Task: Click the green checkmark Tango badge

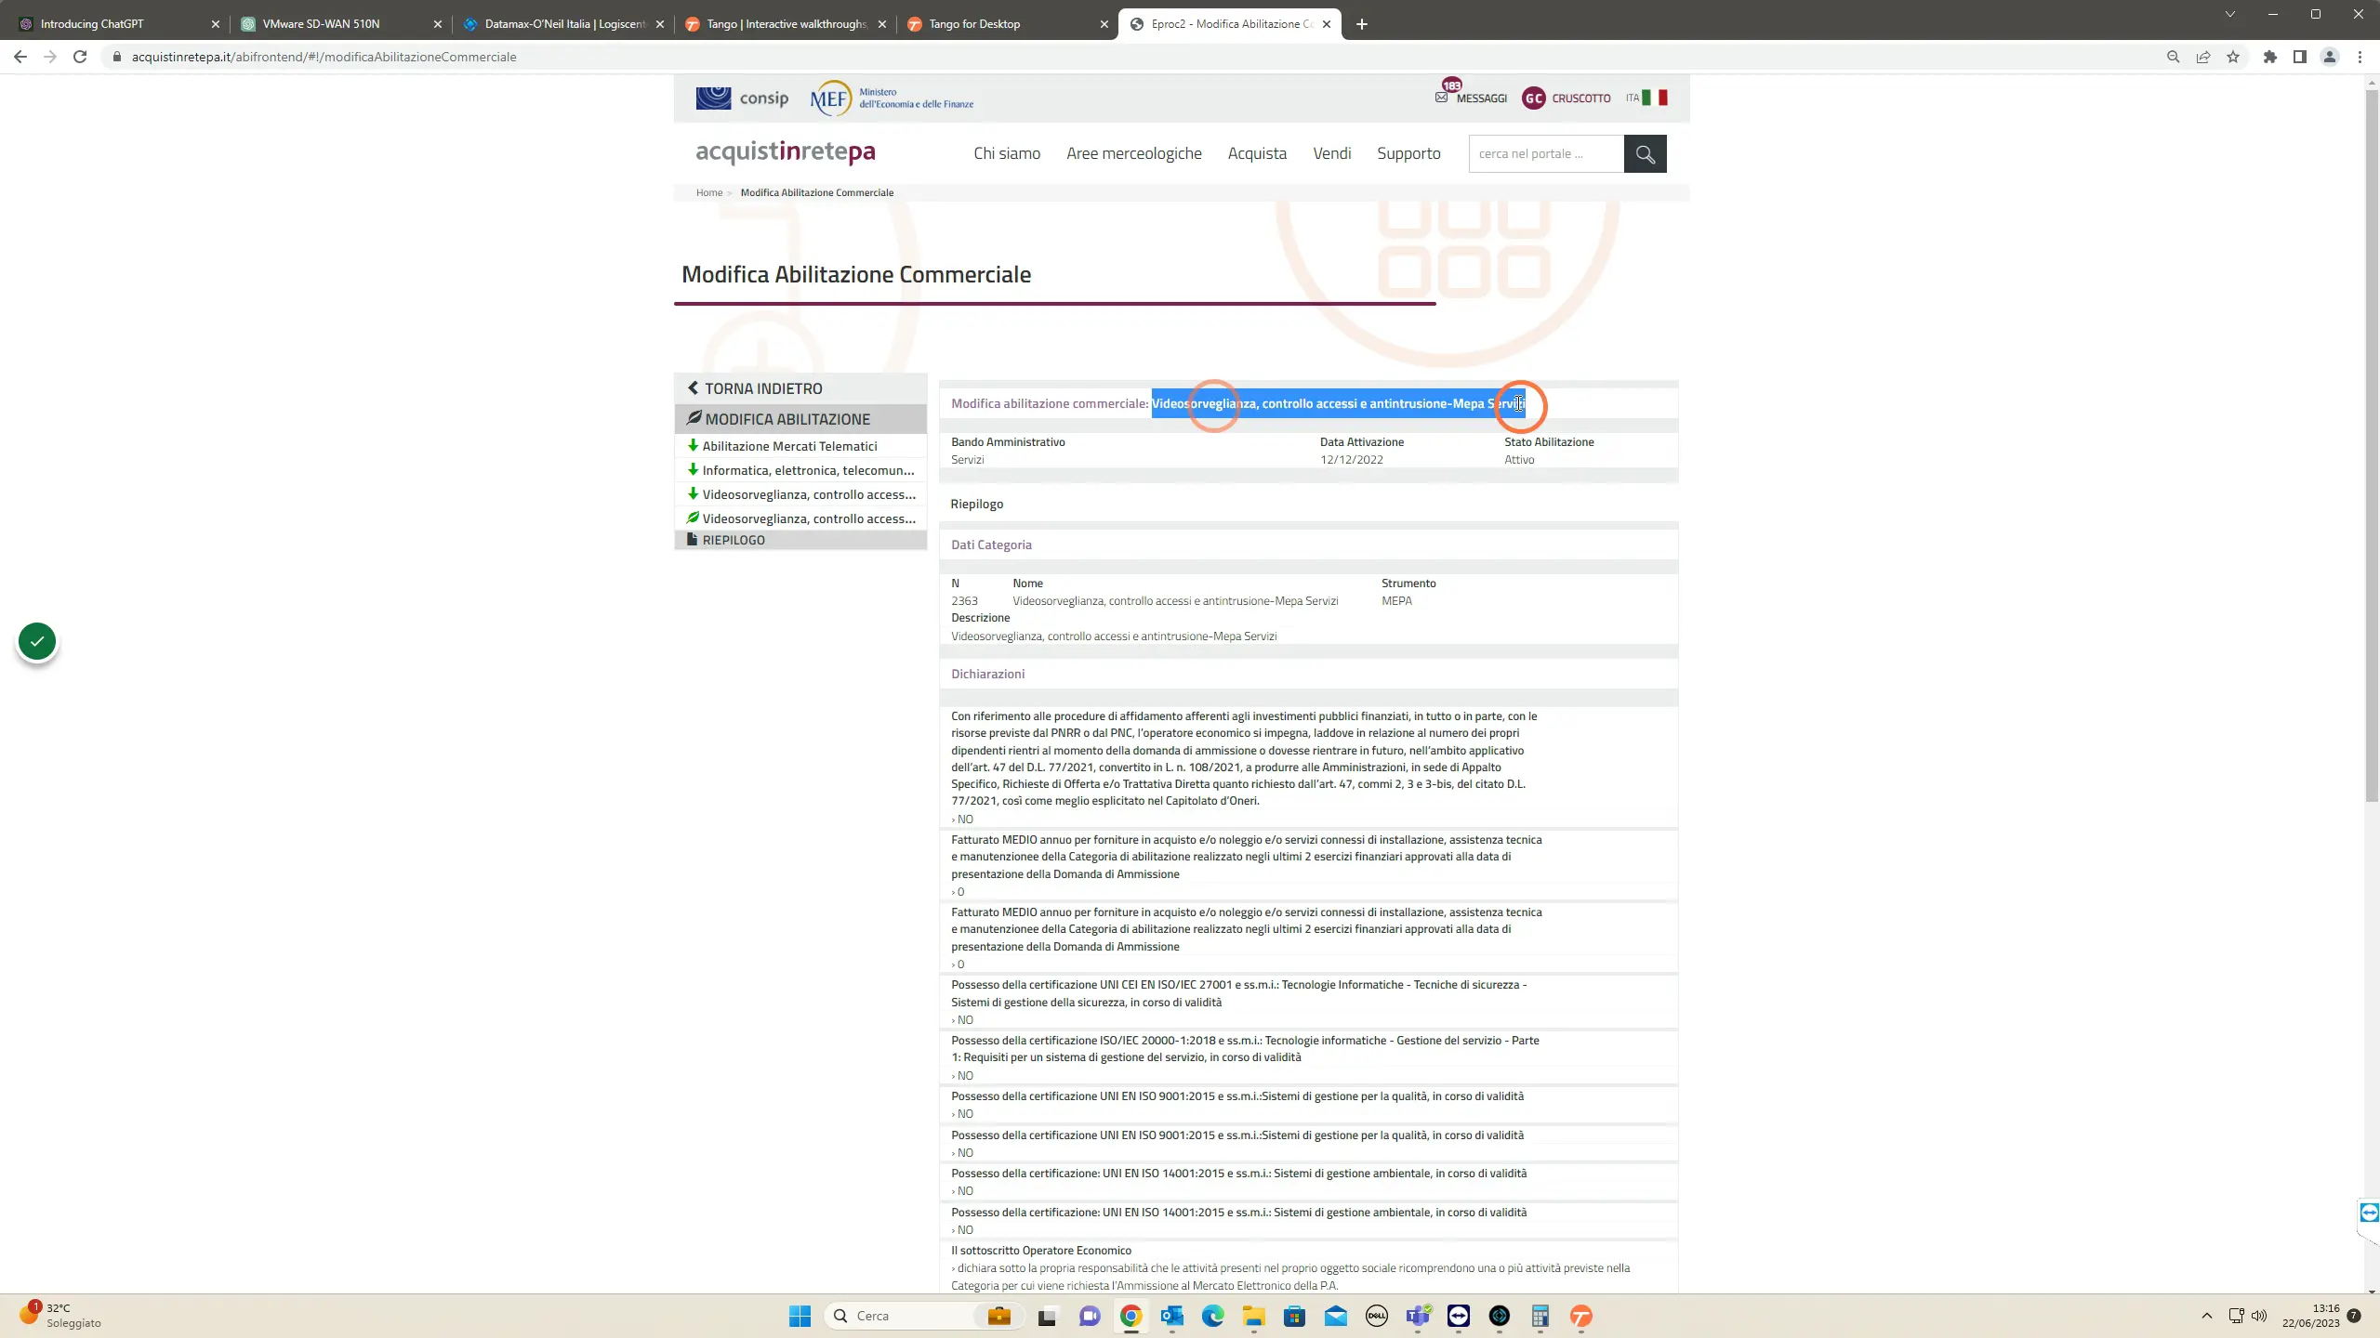Action: click(37, 641)
